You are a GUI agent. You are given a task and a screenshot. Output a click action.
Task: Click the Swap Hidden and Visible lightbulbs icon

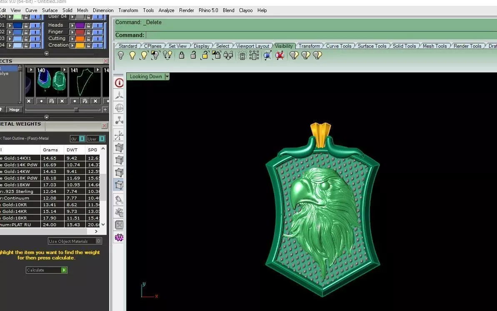(x=167, y=55)
